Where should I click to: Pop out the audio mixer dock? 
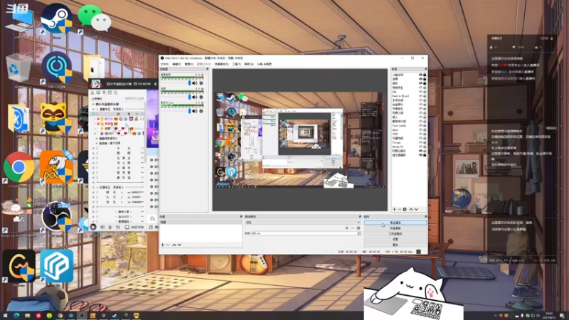coord(207,69)
